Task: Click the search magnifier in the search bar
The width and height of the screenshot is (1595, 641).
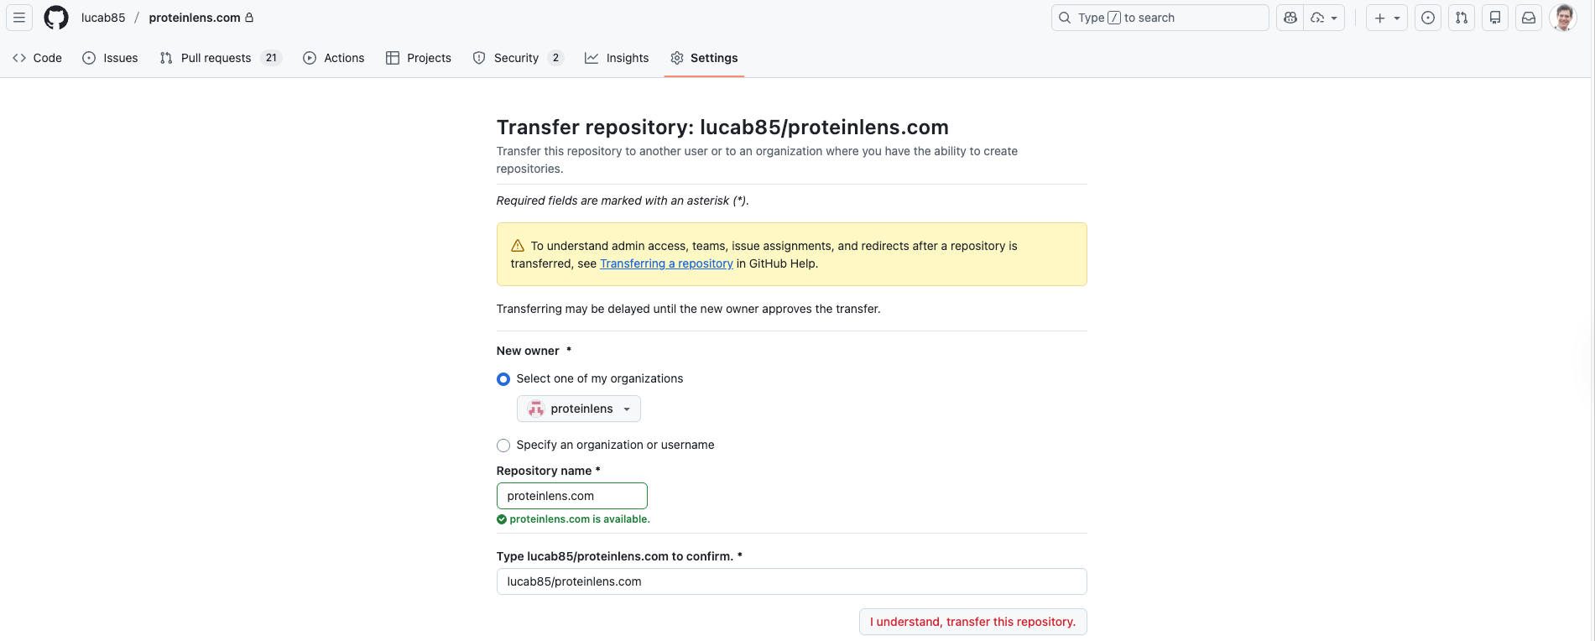Action: click(1064, 17)
